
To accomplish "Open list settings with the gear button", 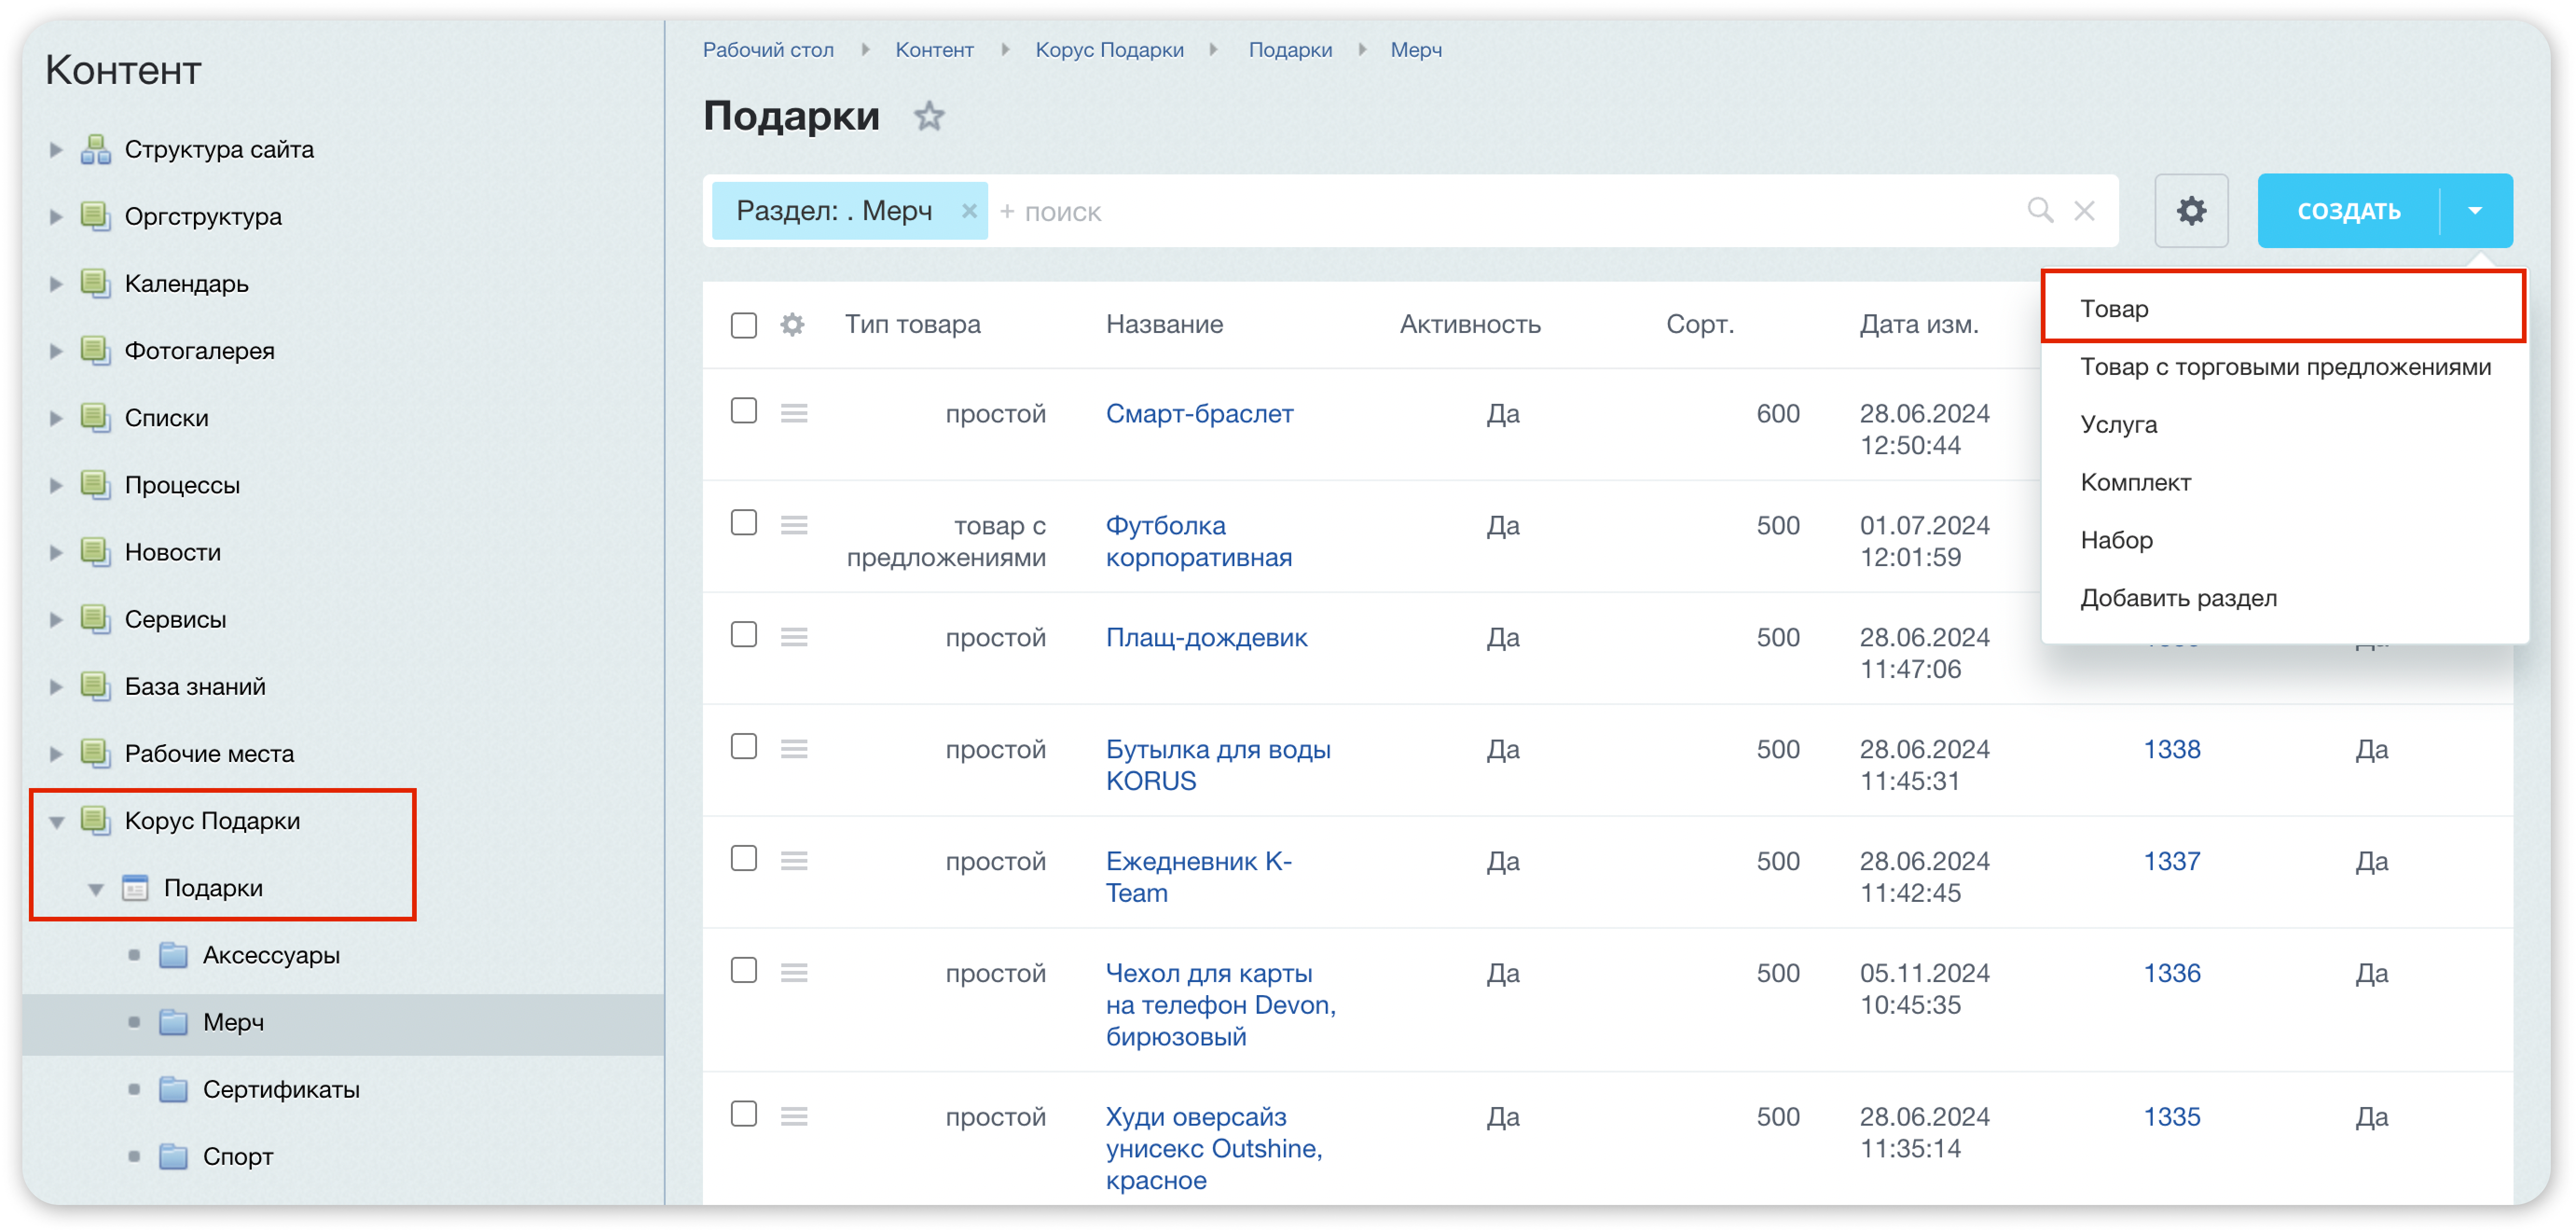I will [x=2191, y=211].
